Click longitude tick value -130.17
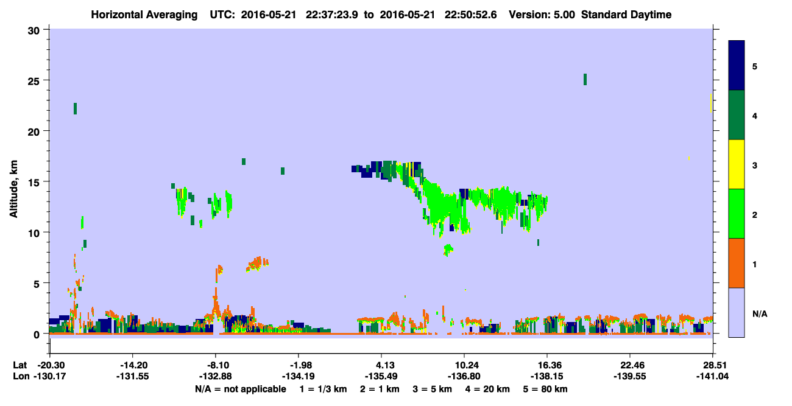792x406 pixels. pyautogui.click(x=50, y=376)
